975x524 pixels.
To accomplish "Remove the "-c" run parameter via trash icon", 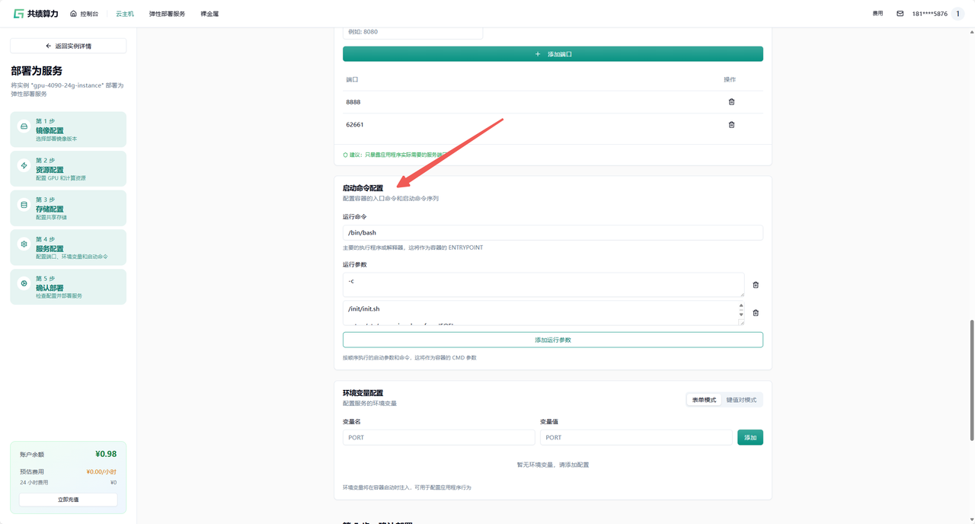I will point(756,285).
